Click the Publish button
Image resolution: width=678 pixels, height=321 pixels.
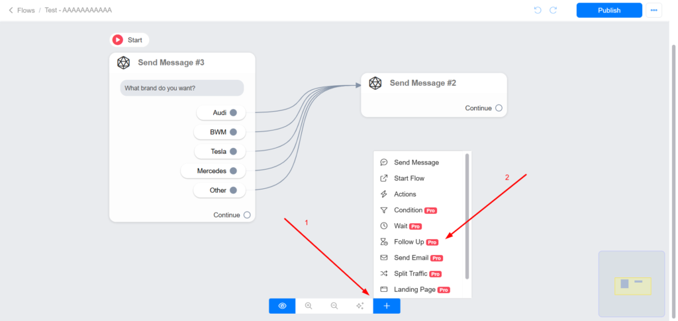pos(609,11)
